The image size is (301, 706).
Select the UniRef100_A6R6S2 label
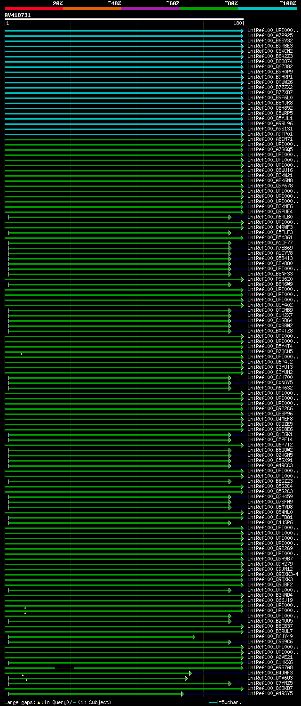click(x=270, y=388)
